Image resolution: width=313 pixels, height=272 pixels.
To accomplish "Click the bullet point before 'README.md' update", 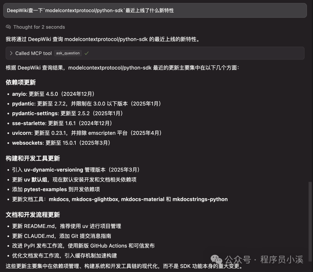I will coord(8,226).
